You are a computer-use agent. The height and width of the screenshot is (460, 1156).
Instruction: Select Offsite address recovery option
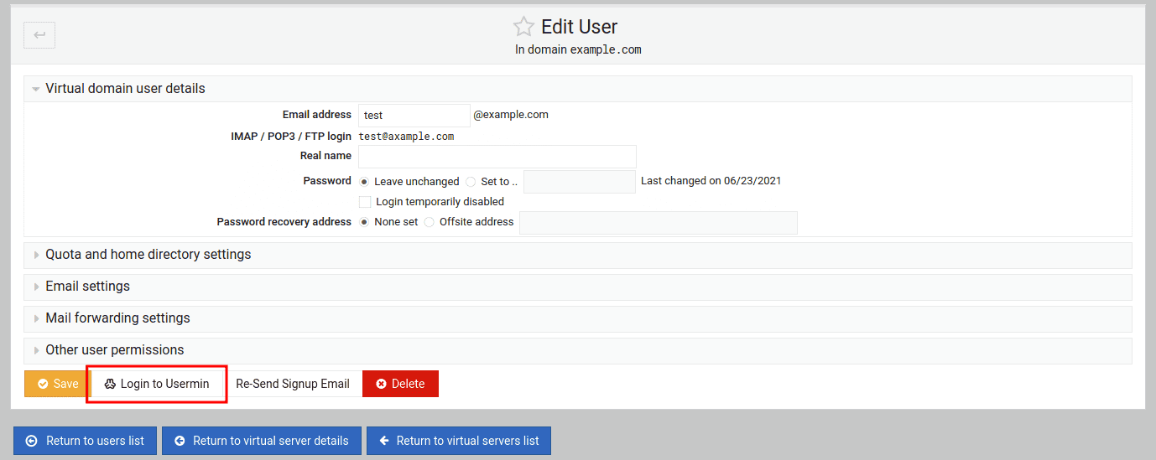point(430,222)
